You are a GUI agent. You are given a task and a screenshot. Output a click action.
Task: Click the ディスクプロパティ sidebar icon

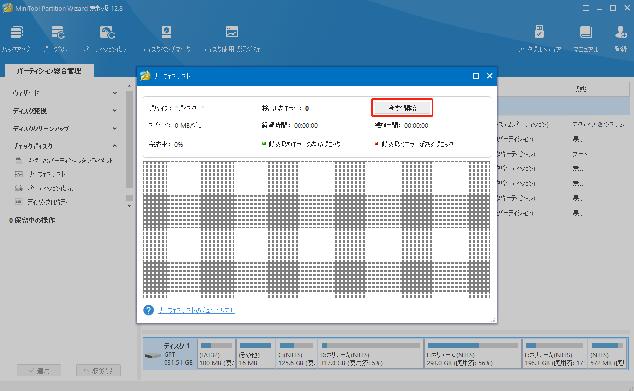point(19,202)
